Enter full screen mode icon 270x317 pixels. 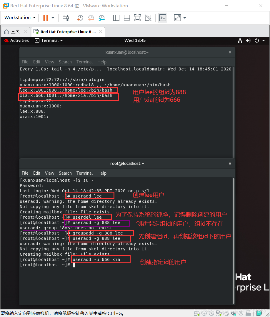138,18
